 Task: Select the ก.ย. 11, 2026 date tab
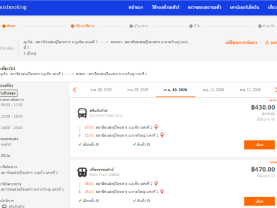[x=214, y=90]
